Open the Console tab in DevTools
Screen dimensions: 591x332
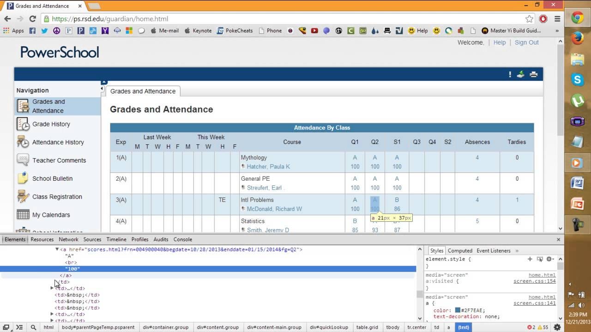[x=183, y=239]
